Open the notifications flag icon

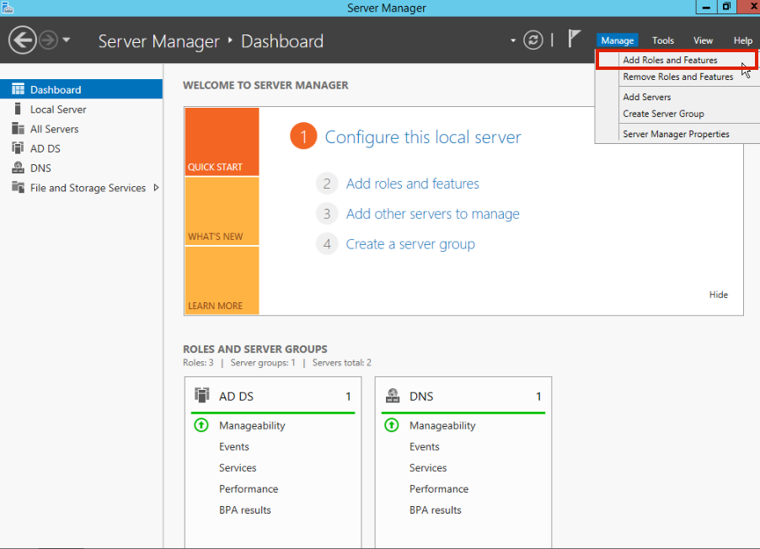click(x=574, y=39)
